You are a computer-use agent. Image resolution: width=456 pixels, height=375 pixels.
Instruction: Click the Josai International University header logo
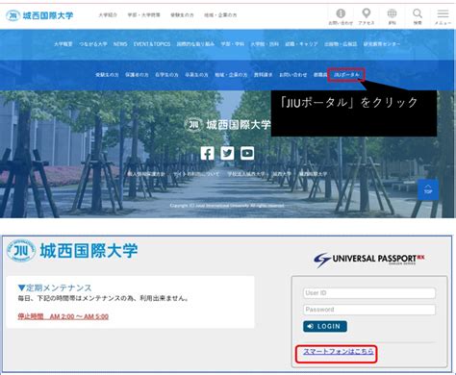coord(39,15)
